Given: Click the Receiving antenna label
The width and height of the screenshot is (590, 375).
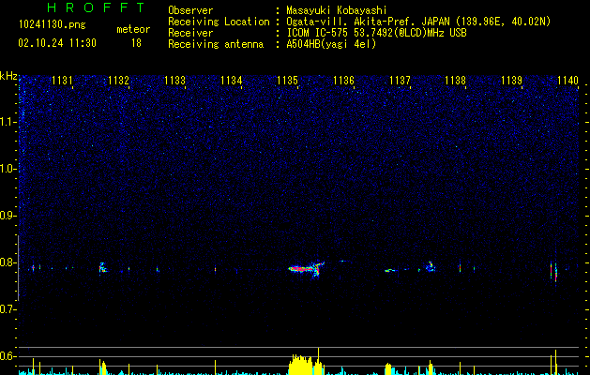Looking at the screenshot, I should click(x=216, y=44).
